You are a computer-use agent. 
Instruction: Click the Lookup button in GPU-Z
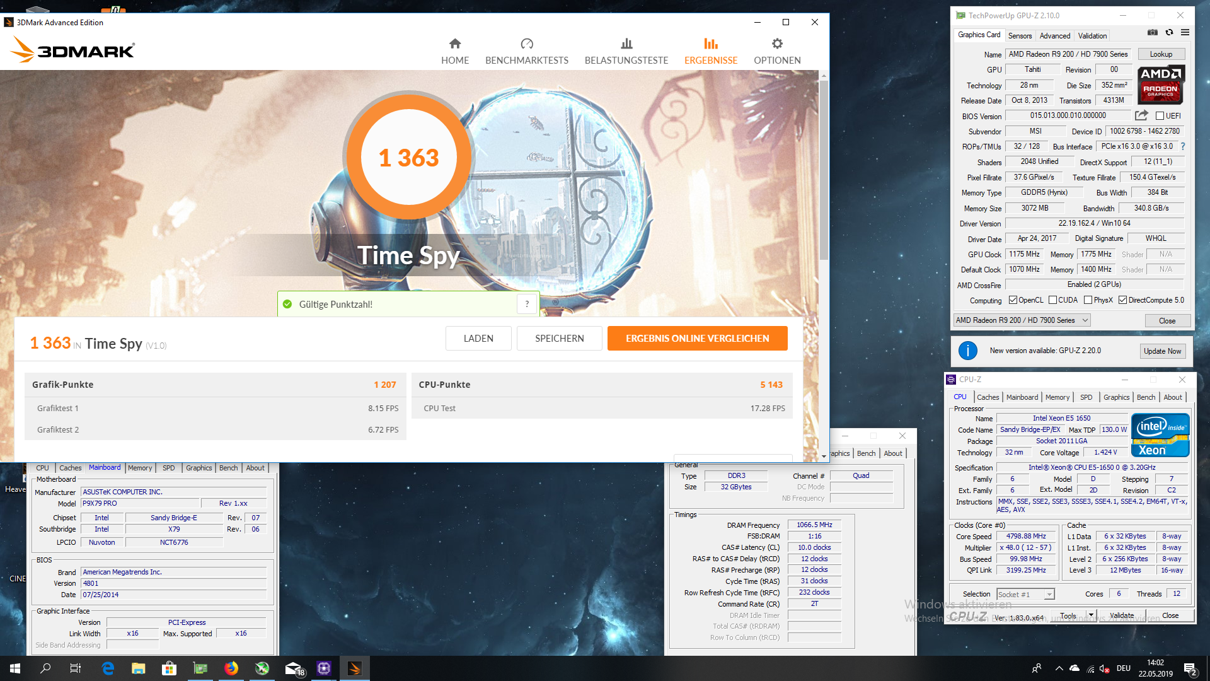[x=1161, y=54]
